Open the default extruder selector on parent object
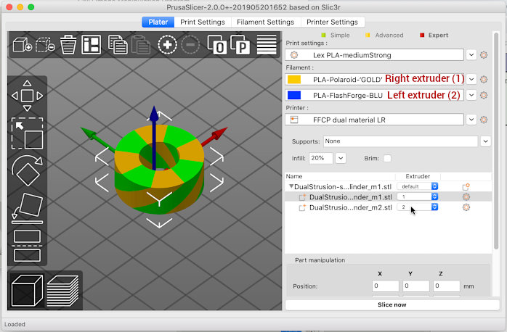 coord(418,186)
